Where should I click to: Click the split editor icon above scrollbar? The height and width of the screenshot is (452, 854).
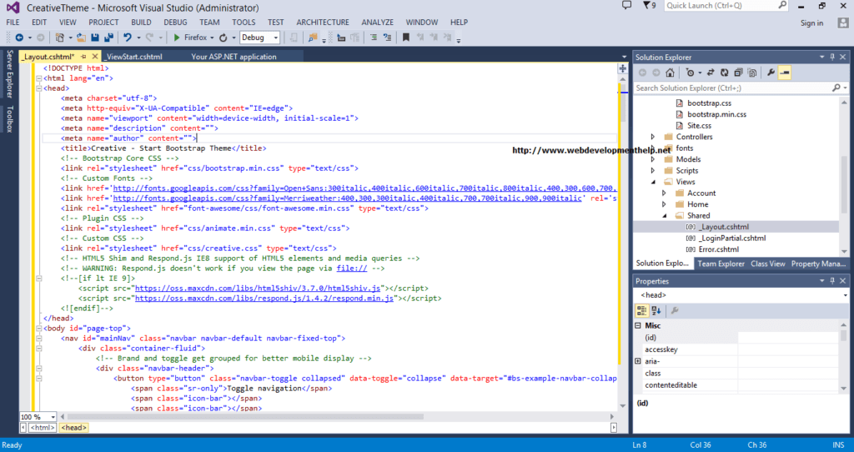tap(622, 68)
